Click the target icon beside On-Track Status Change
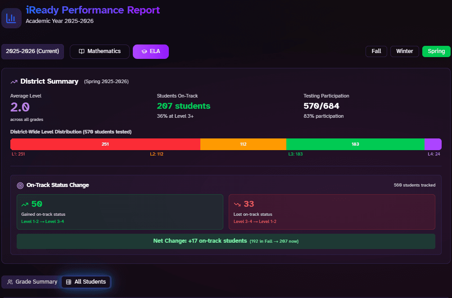This screenshot has width=452, height=298. click(x=20, y=186)
